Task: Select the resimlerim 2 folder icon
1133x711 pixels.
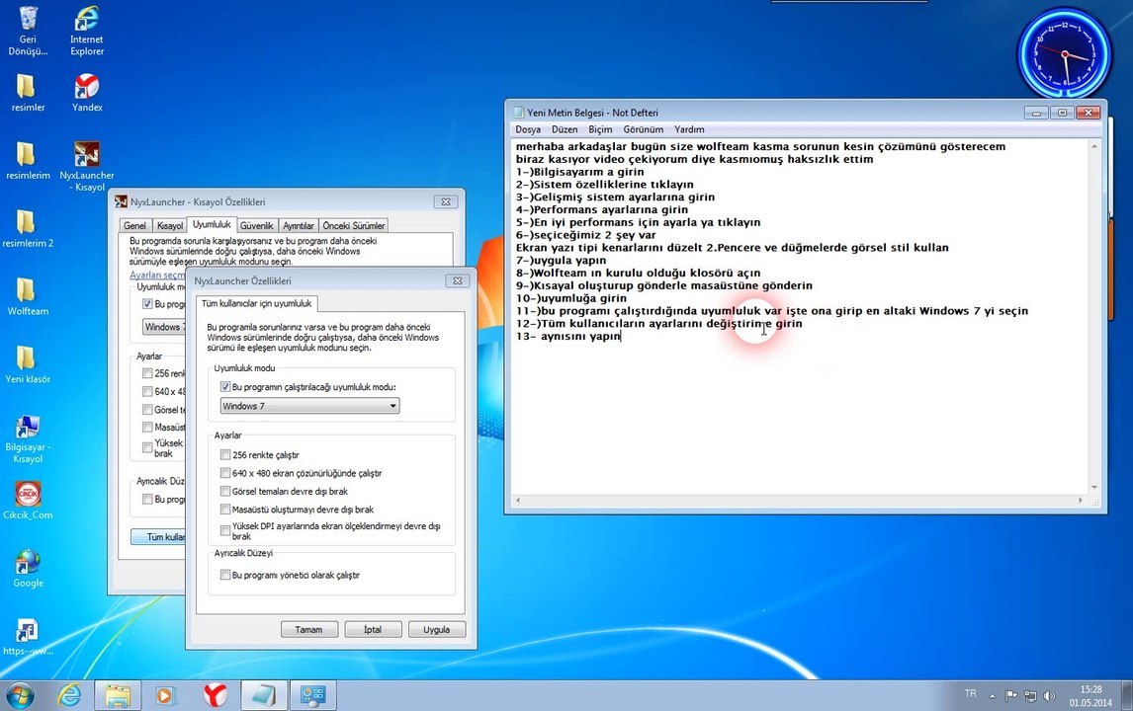Action: pyautogui.click(x=28, y=228)
